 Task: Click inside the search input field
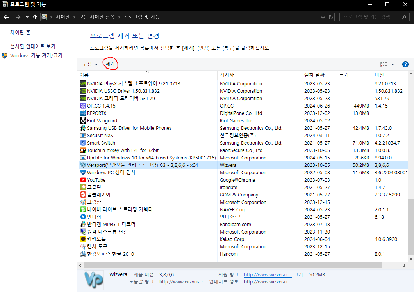pyautogui.click(x=371, y=17)
